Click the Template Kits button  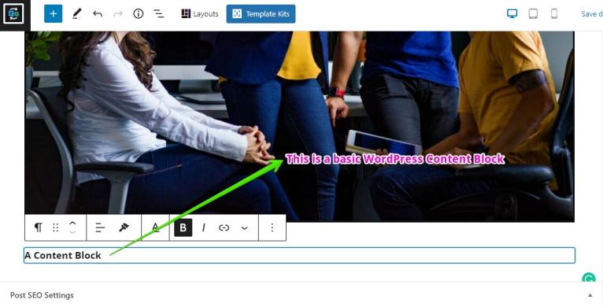pos(261,14)
